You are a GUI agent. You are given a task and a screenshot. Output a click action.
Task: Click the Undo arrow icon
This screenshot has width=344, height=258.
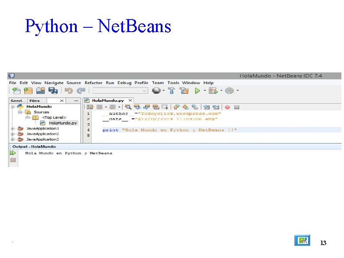[69, 91]
